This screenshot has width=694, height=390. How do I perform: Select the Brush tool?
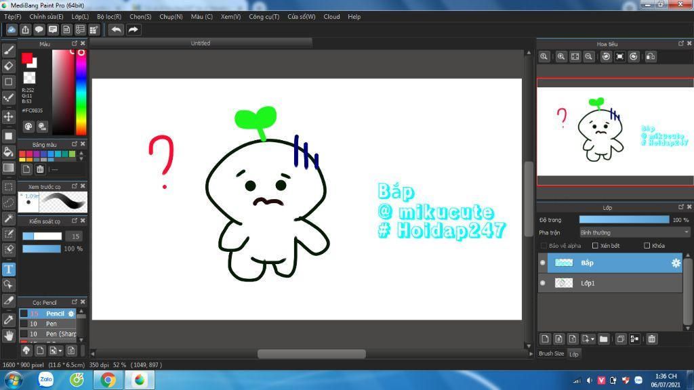[8, 50]
